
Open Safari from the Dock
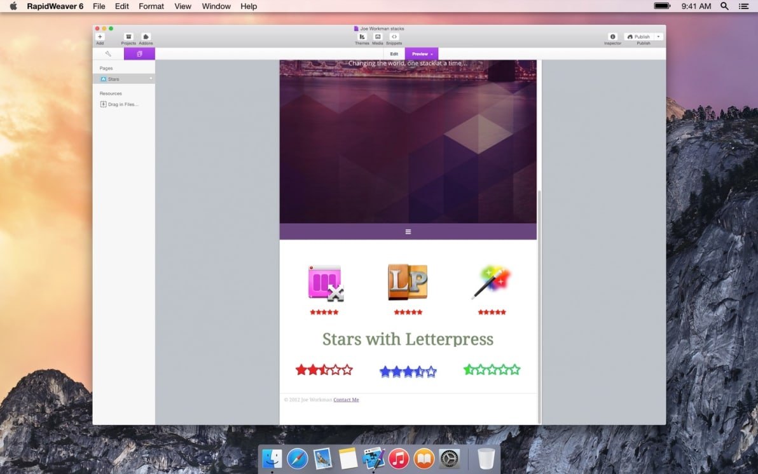click(x=298, y=458)
